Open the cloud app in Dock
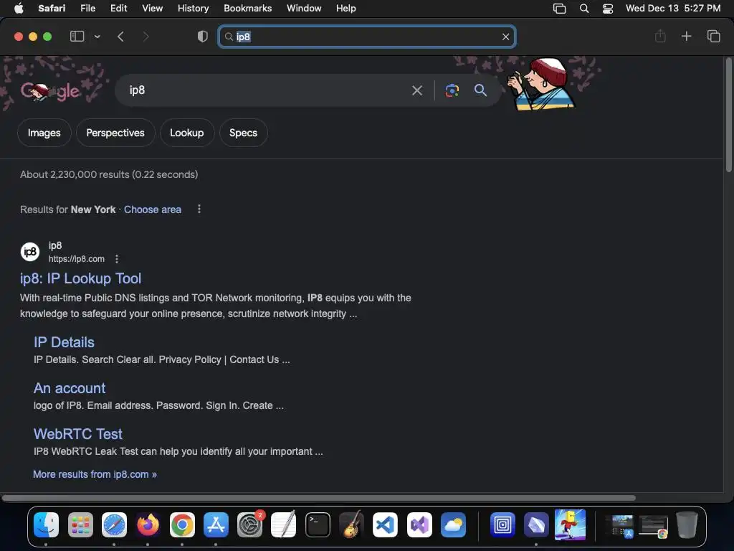 coord(453,524)
